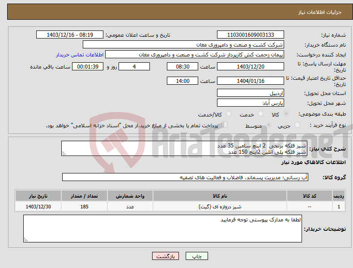Click the تاریخ نیاز column header
Screen dimensions: 353x268
38,196
